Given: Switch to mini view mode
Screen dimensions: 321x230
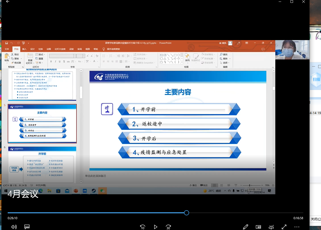Looking at the screenshot, I should coord(258,227).
